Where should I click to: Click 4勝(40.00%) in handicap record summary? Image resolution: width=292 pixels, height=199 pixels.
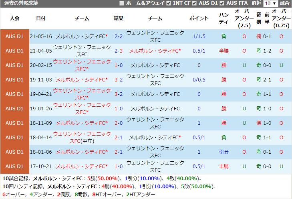[118, 187]
